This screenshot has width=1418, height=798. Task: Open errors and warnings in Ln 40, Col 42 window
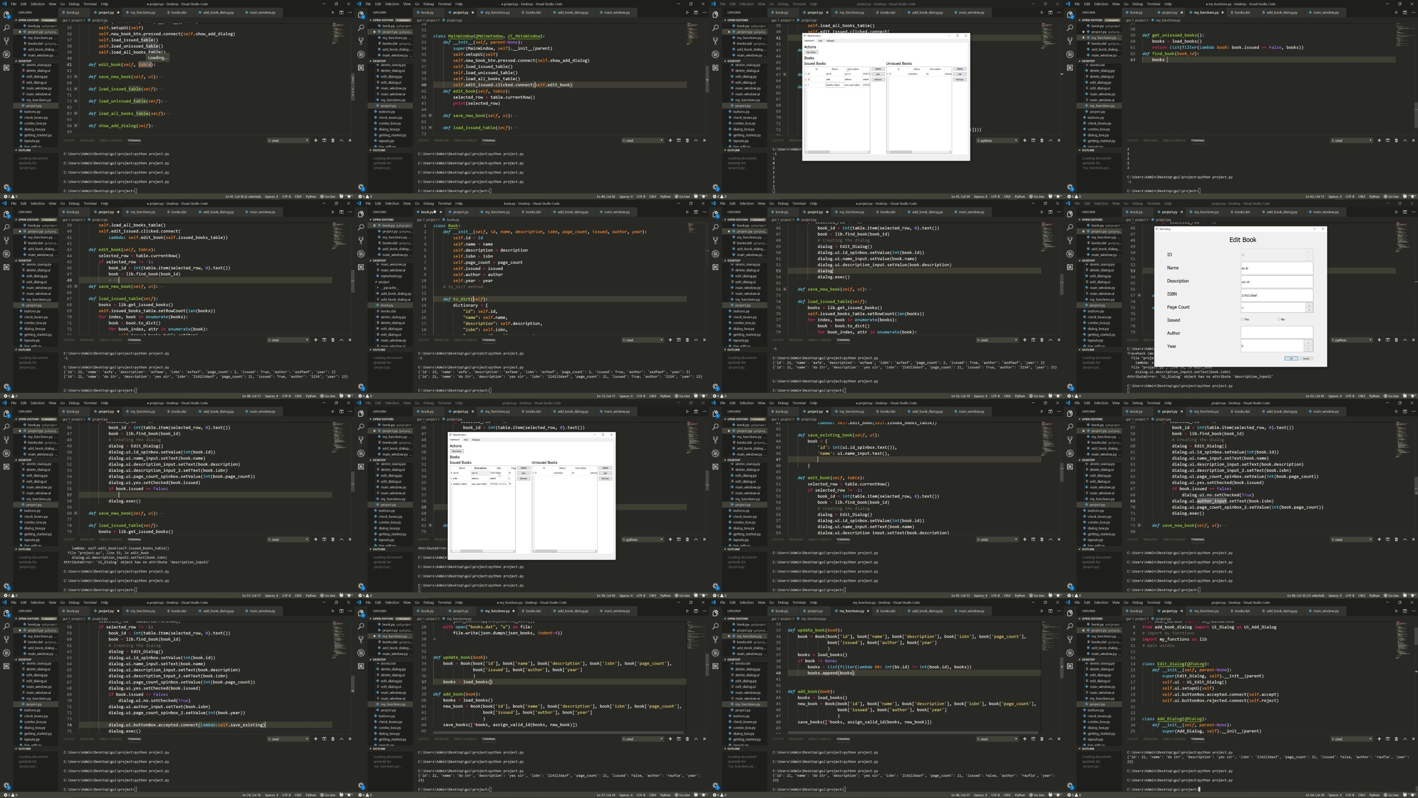(x=366, y=196)
